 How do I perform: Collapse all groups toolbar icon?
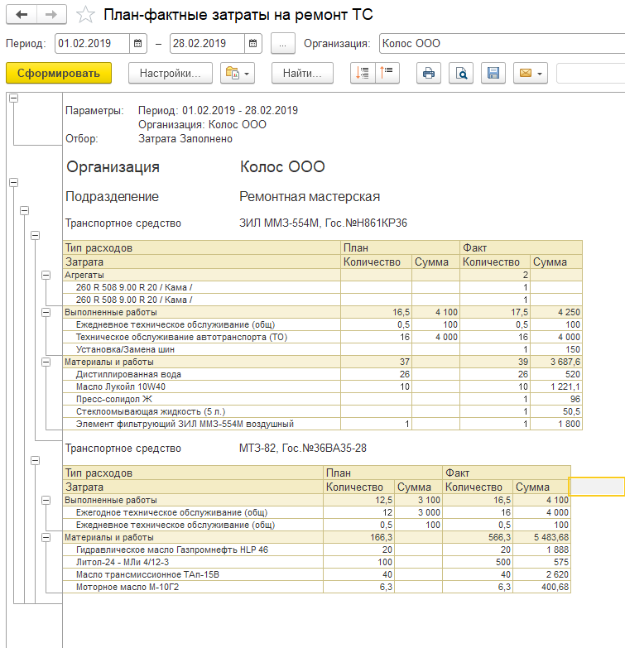[x=387, y=73]
